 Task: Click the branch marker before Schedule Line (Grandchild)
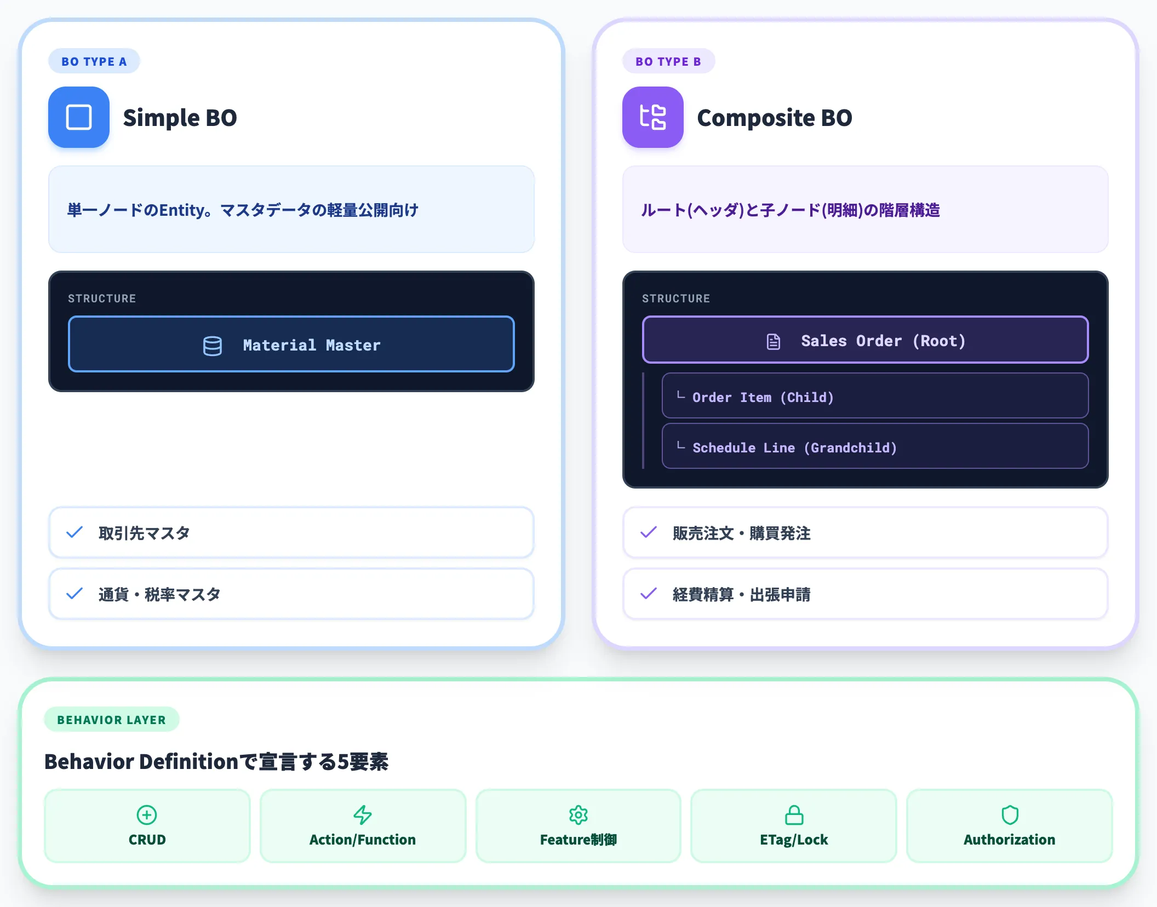(x=681, y=446)
